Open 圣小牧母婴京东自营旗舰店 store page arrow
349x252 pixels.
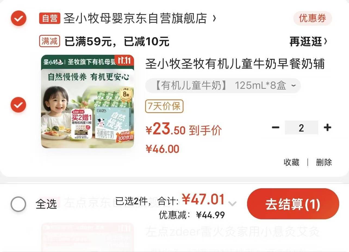point(214,19)
